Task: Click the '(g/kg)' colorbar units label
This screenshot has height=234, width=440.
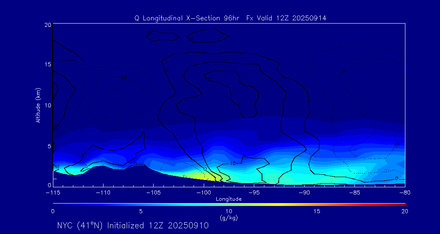Action: click(229, 218)
